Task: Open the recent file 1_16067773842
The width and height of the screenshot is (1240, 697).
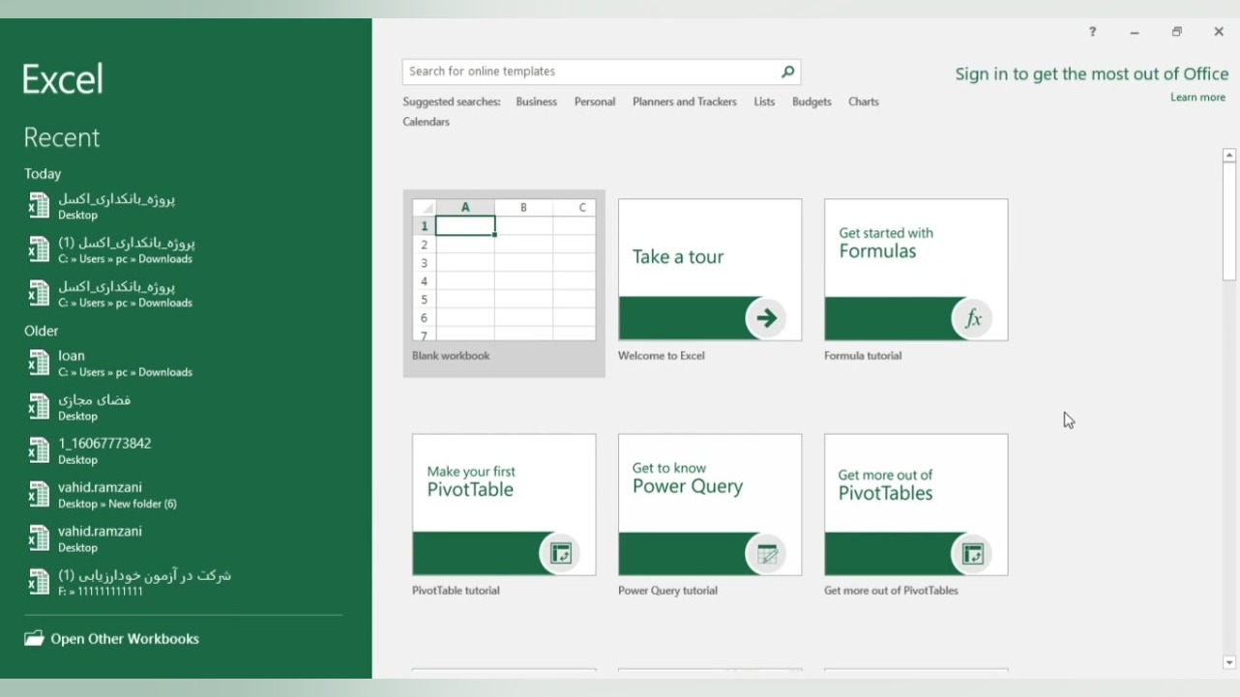Action: pos(104,444)
